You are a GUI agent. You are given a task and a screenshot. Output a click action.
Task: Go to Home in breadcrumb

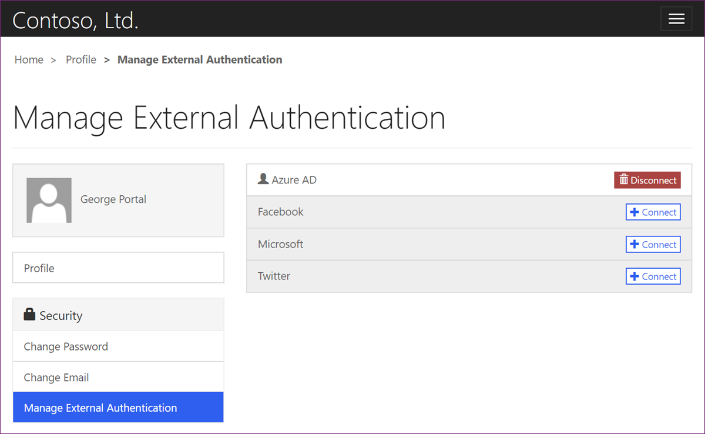coord(29,59)
